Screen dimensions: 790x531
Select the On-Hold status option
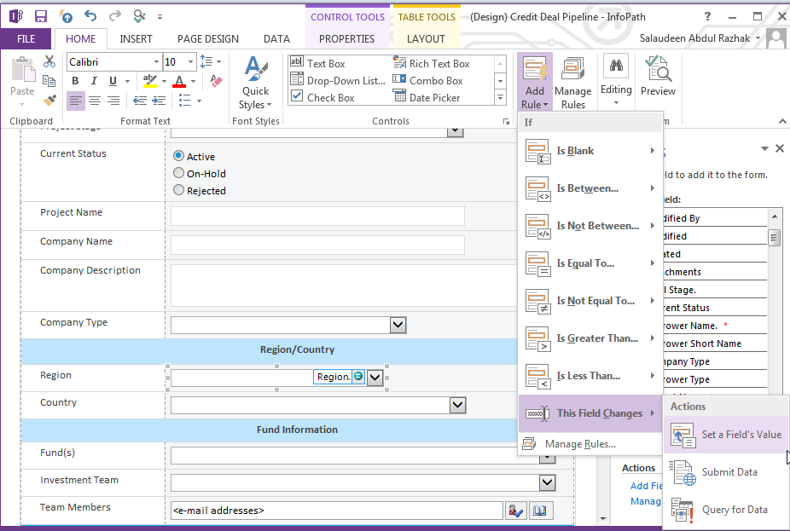[179, 171]
